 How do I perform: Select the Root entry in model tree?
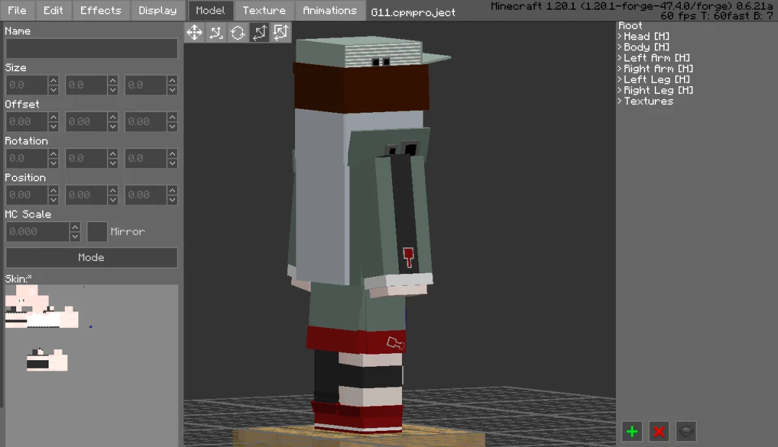click(631, 26)
